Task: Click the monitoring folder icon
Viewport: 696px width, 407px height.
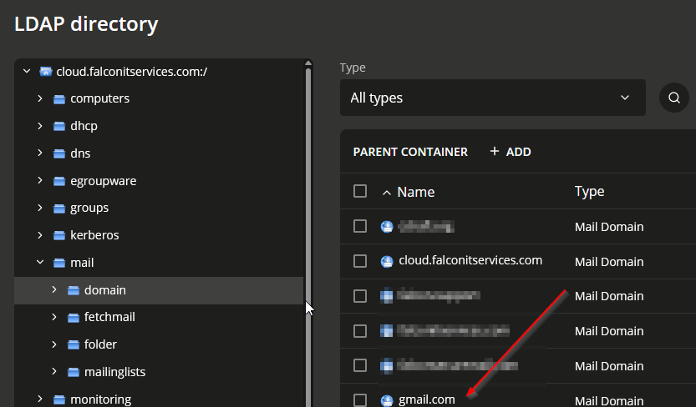Action: click(x=59, y=400)
